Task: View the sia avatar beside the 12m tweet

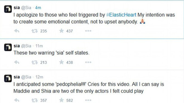Action: coord(8,78)
